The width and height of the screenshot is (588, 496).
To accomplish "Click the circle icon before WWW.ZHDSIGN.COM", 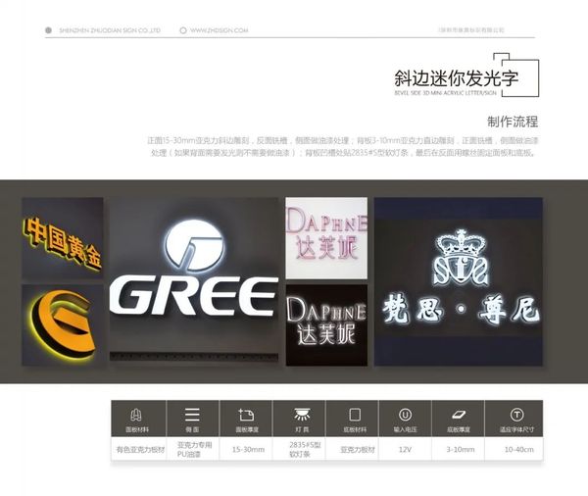I will [183, 30].
